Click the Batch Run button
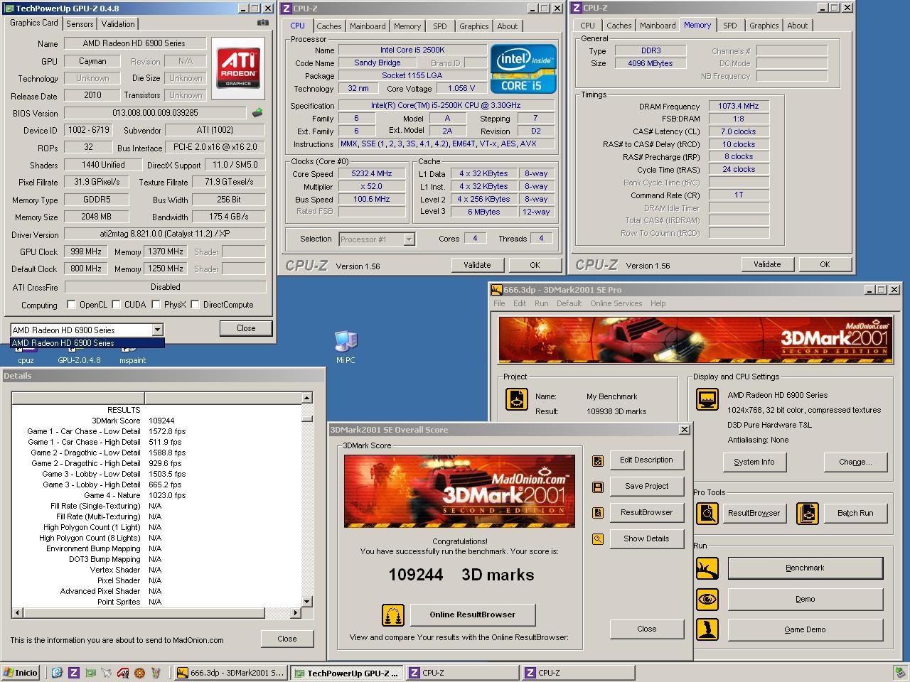This screenshot has width=910, height=682. (x=855, y=514)
